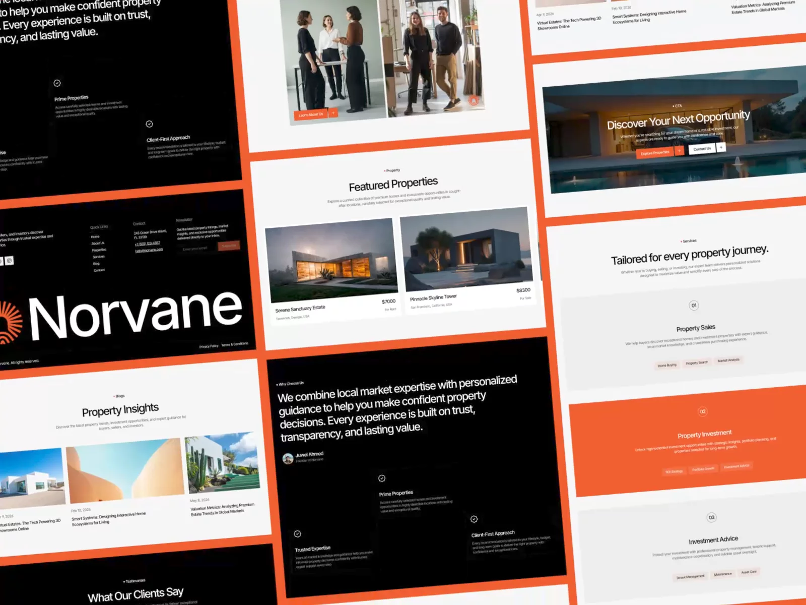Screen dimensions: 806x605
Task: Click the orange round badge on the team photo
Action: 474,101
